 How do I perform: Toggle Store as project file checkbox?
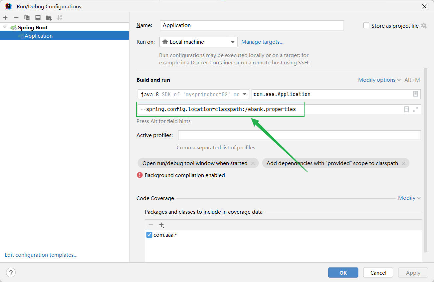tap(366, 26)
